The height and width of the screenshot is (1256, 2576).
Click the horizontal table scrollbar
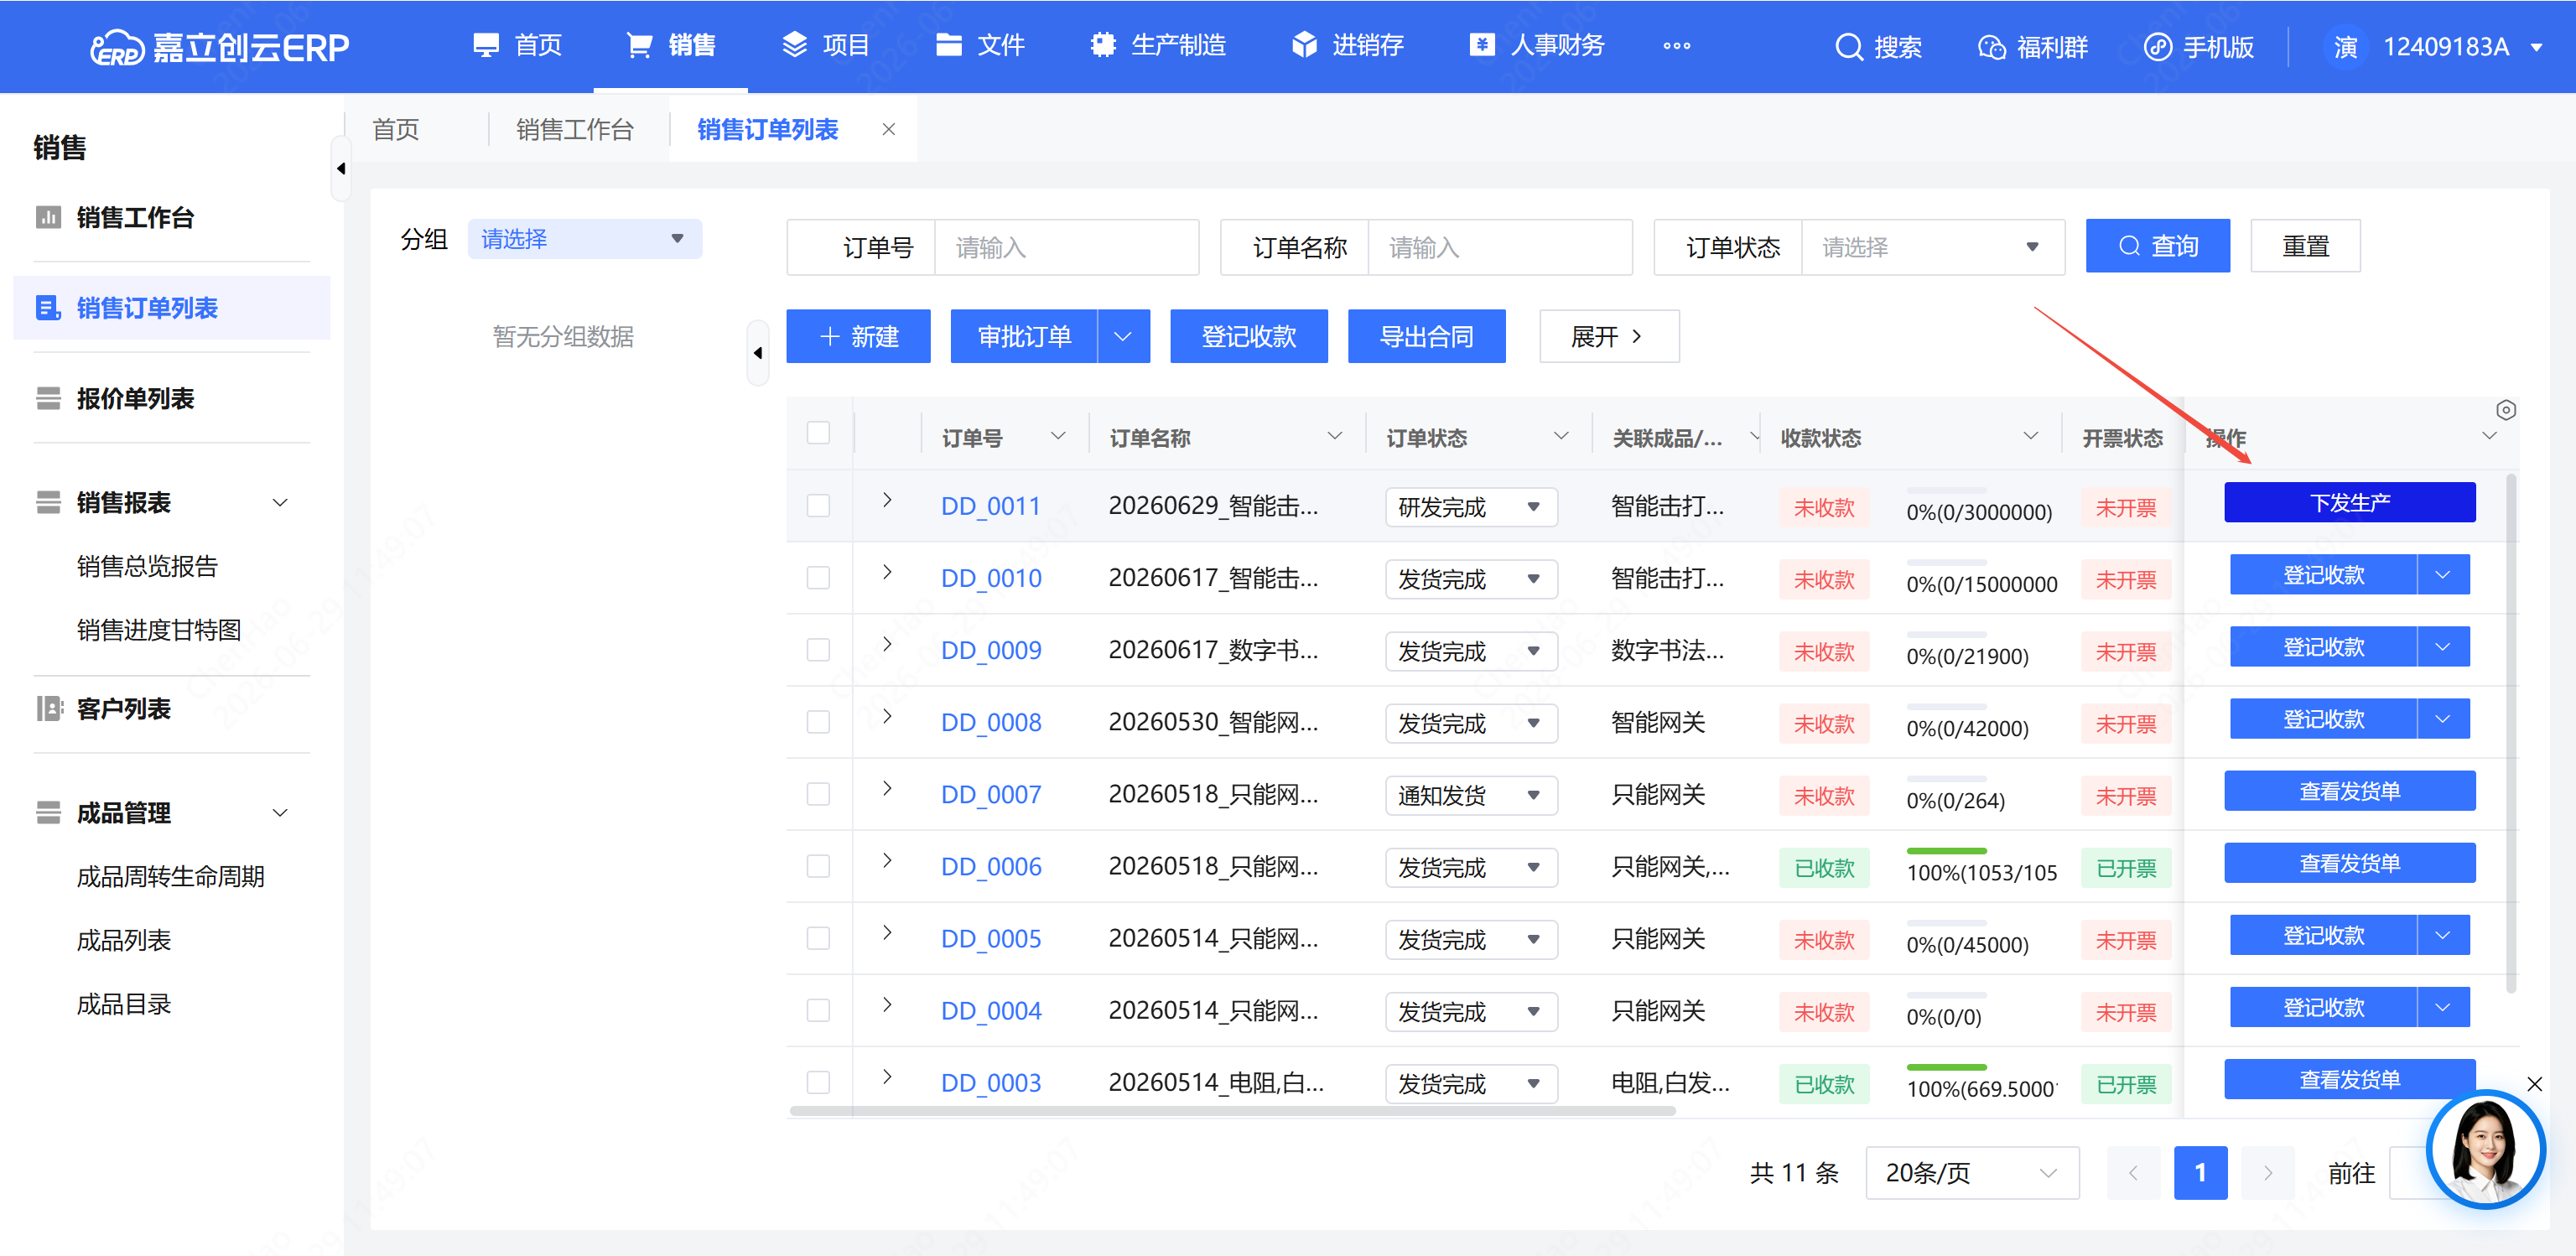click(x=1232, y=1110)
